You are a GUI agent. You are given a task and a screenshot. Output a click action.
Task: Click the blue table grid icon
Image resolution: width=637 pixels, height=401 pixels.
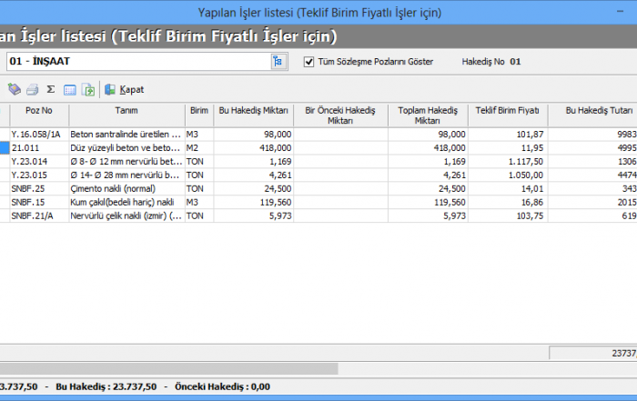point(70,90)
